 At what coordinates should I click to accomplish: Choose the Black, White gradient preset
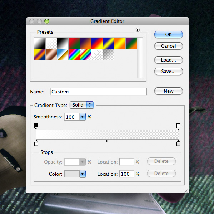63,43
